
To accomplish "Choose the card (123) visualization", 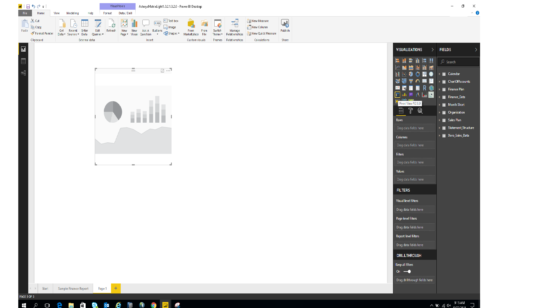I will (x=424, y=81).
